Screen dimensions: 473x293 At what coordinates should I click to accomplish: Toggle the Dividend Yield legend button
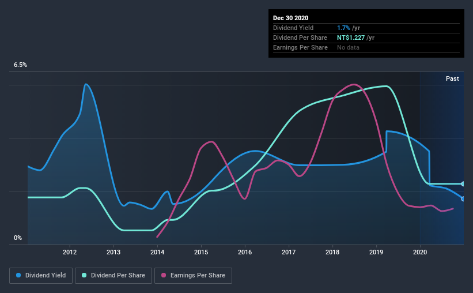41,276
